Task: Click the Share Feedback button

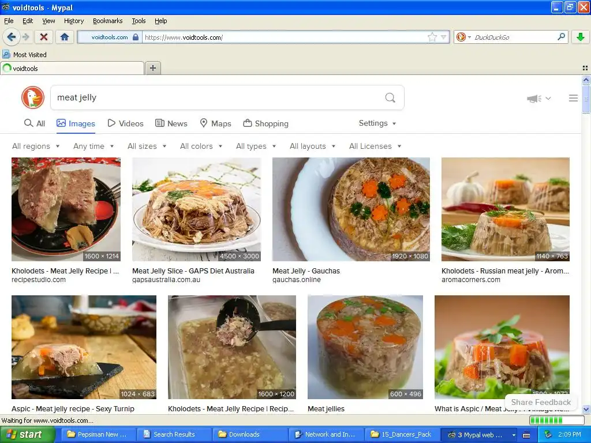Action: pos(540,402)
